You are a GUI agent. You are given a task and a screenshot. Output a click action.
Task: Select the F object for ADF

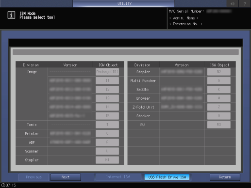pyautogui.click(x=107, y=142)
